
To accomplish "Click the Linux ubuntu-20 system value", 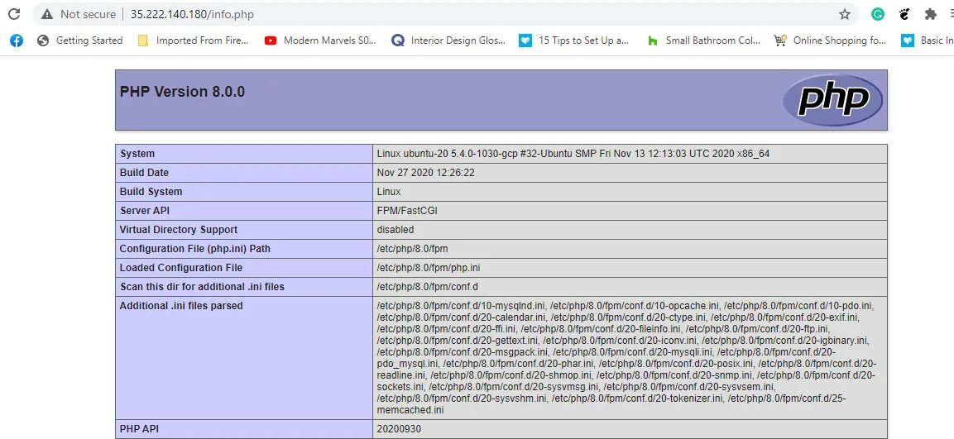I will pos(573,154).
